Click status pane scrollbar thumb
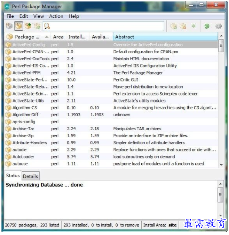The width and height of the screenshot is (229, 235). point(220,195)
